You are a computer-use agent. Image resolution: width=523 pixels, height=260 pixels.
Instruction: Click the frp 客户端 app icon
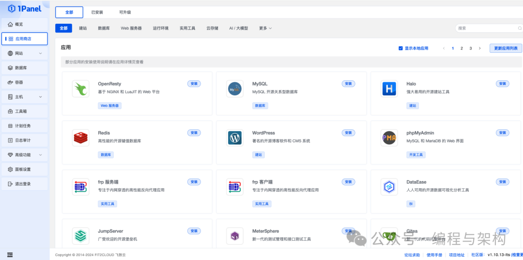coord(235,187)
